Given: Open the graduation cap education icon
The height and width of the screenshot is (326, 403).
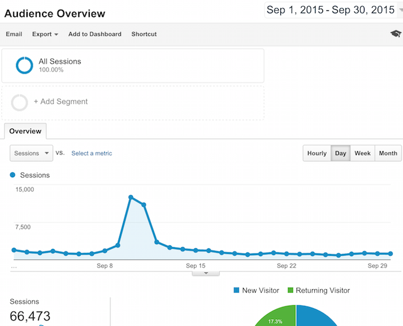Looking at the screenshot, I should [x=396, y=33].
